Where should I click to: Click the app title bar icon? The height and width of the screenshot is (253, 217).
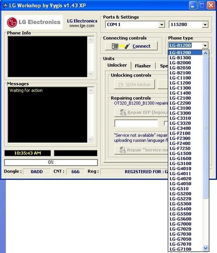tap(5, 6)
